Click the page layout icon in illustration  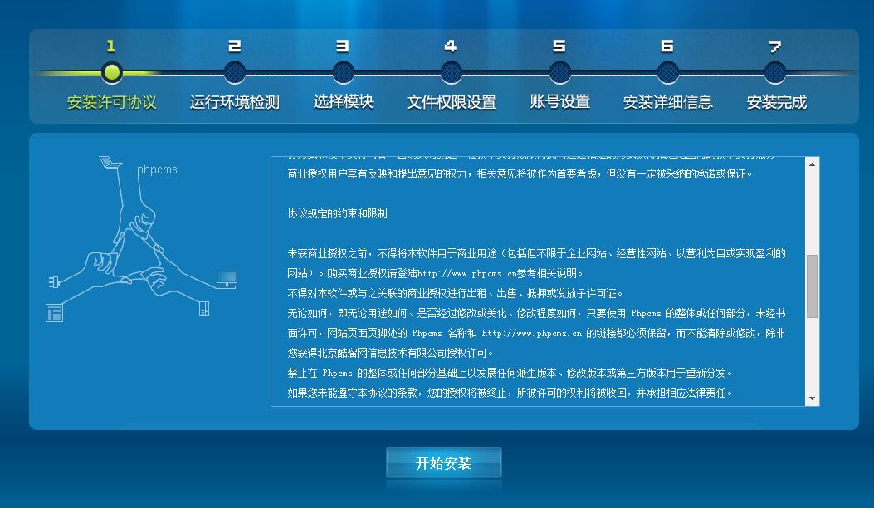(x=54, y=313)
